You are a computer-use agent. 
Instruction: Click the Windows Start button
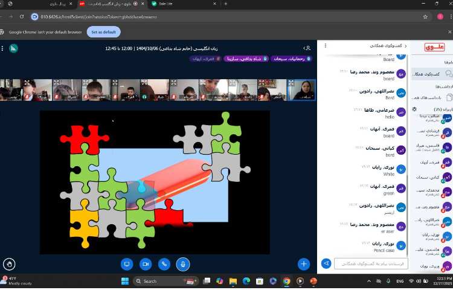pos(124,281)
